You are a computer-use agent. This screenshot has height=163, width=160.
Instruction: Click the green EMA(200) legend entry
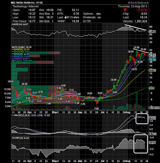20,52
